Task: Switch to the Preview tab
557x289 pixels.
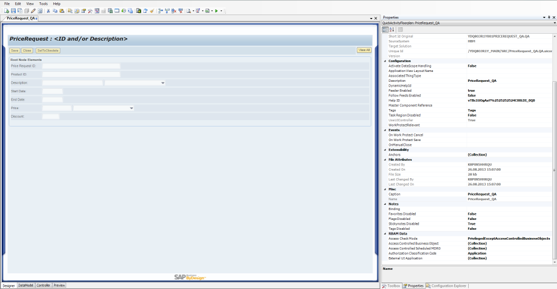Action: pyautogui.click(x=59, y=286)
